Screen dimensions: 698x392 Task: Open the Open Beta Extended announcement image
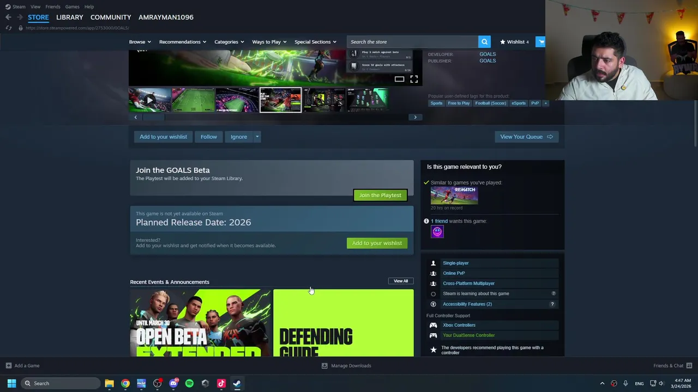coord(200,323)
